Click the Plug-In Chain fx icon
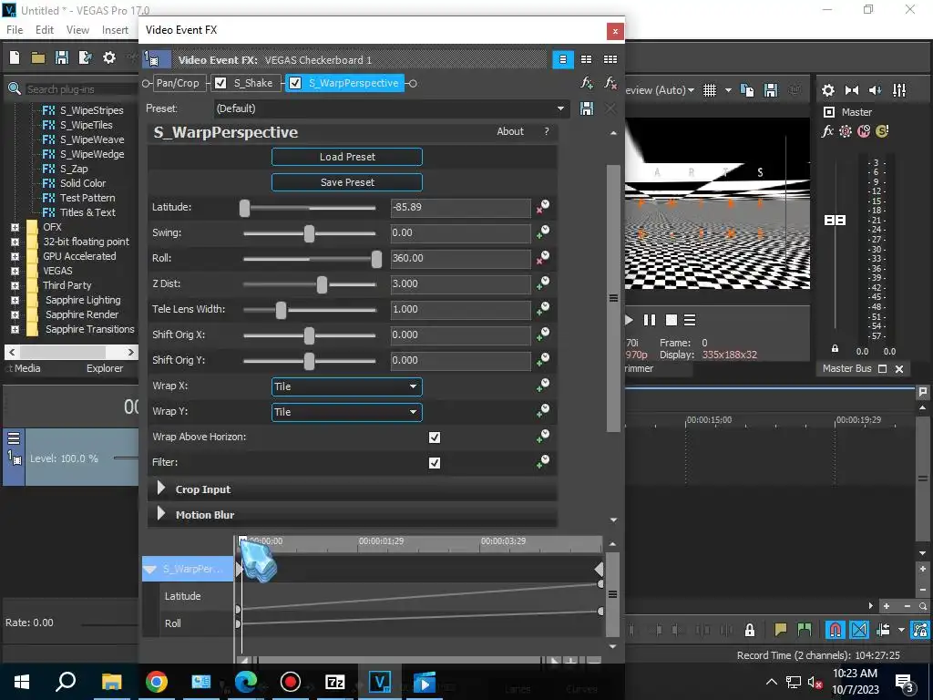The image size is (933, 700). (587, 83)
